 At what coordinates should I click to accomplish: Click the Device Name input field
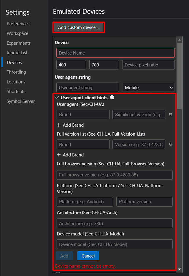[x=115, y=53]
